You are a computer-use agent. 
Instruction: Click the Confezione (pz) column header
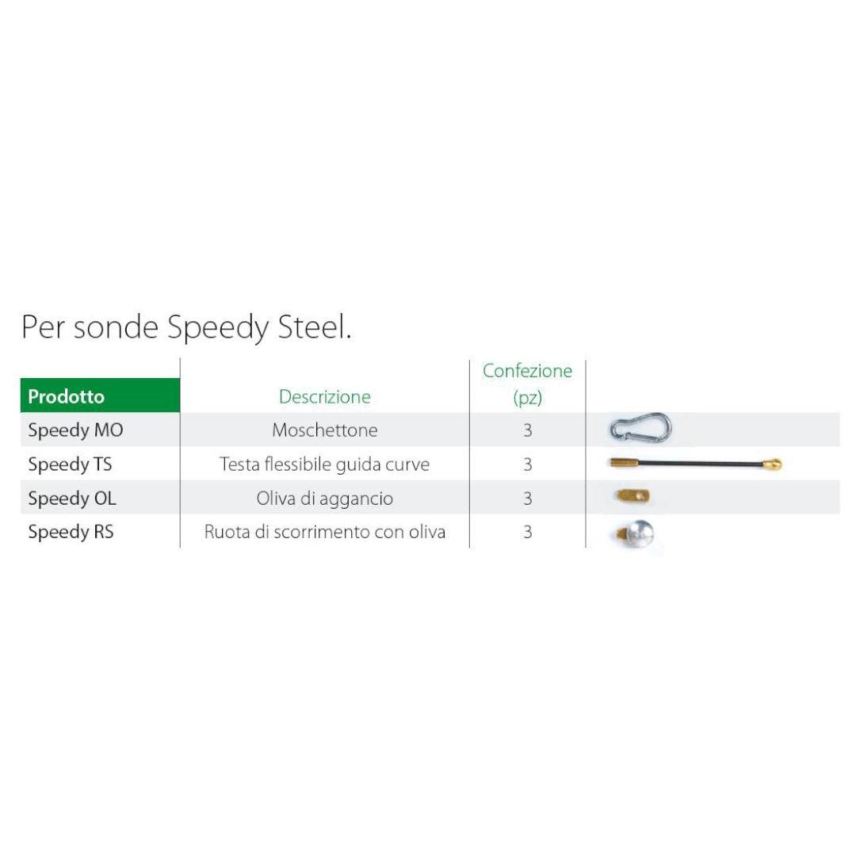tap(527, 384)
